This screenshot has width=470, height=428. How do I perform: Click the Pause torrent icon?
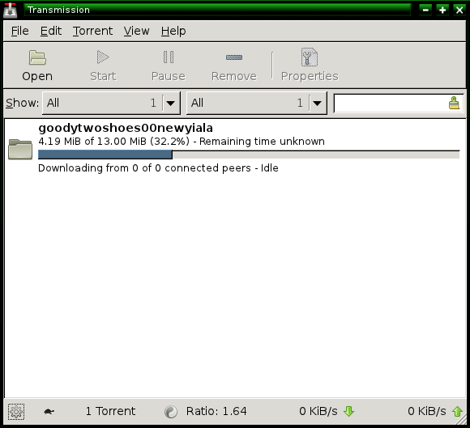coord(169,57)
